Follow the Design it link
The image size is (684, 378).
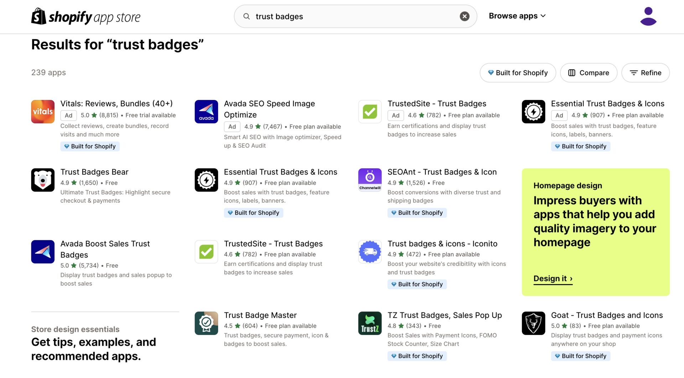[553, 279]
